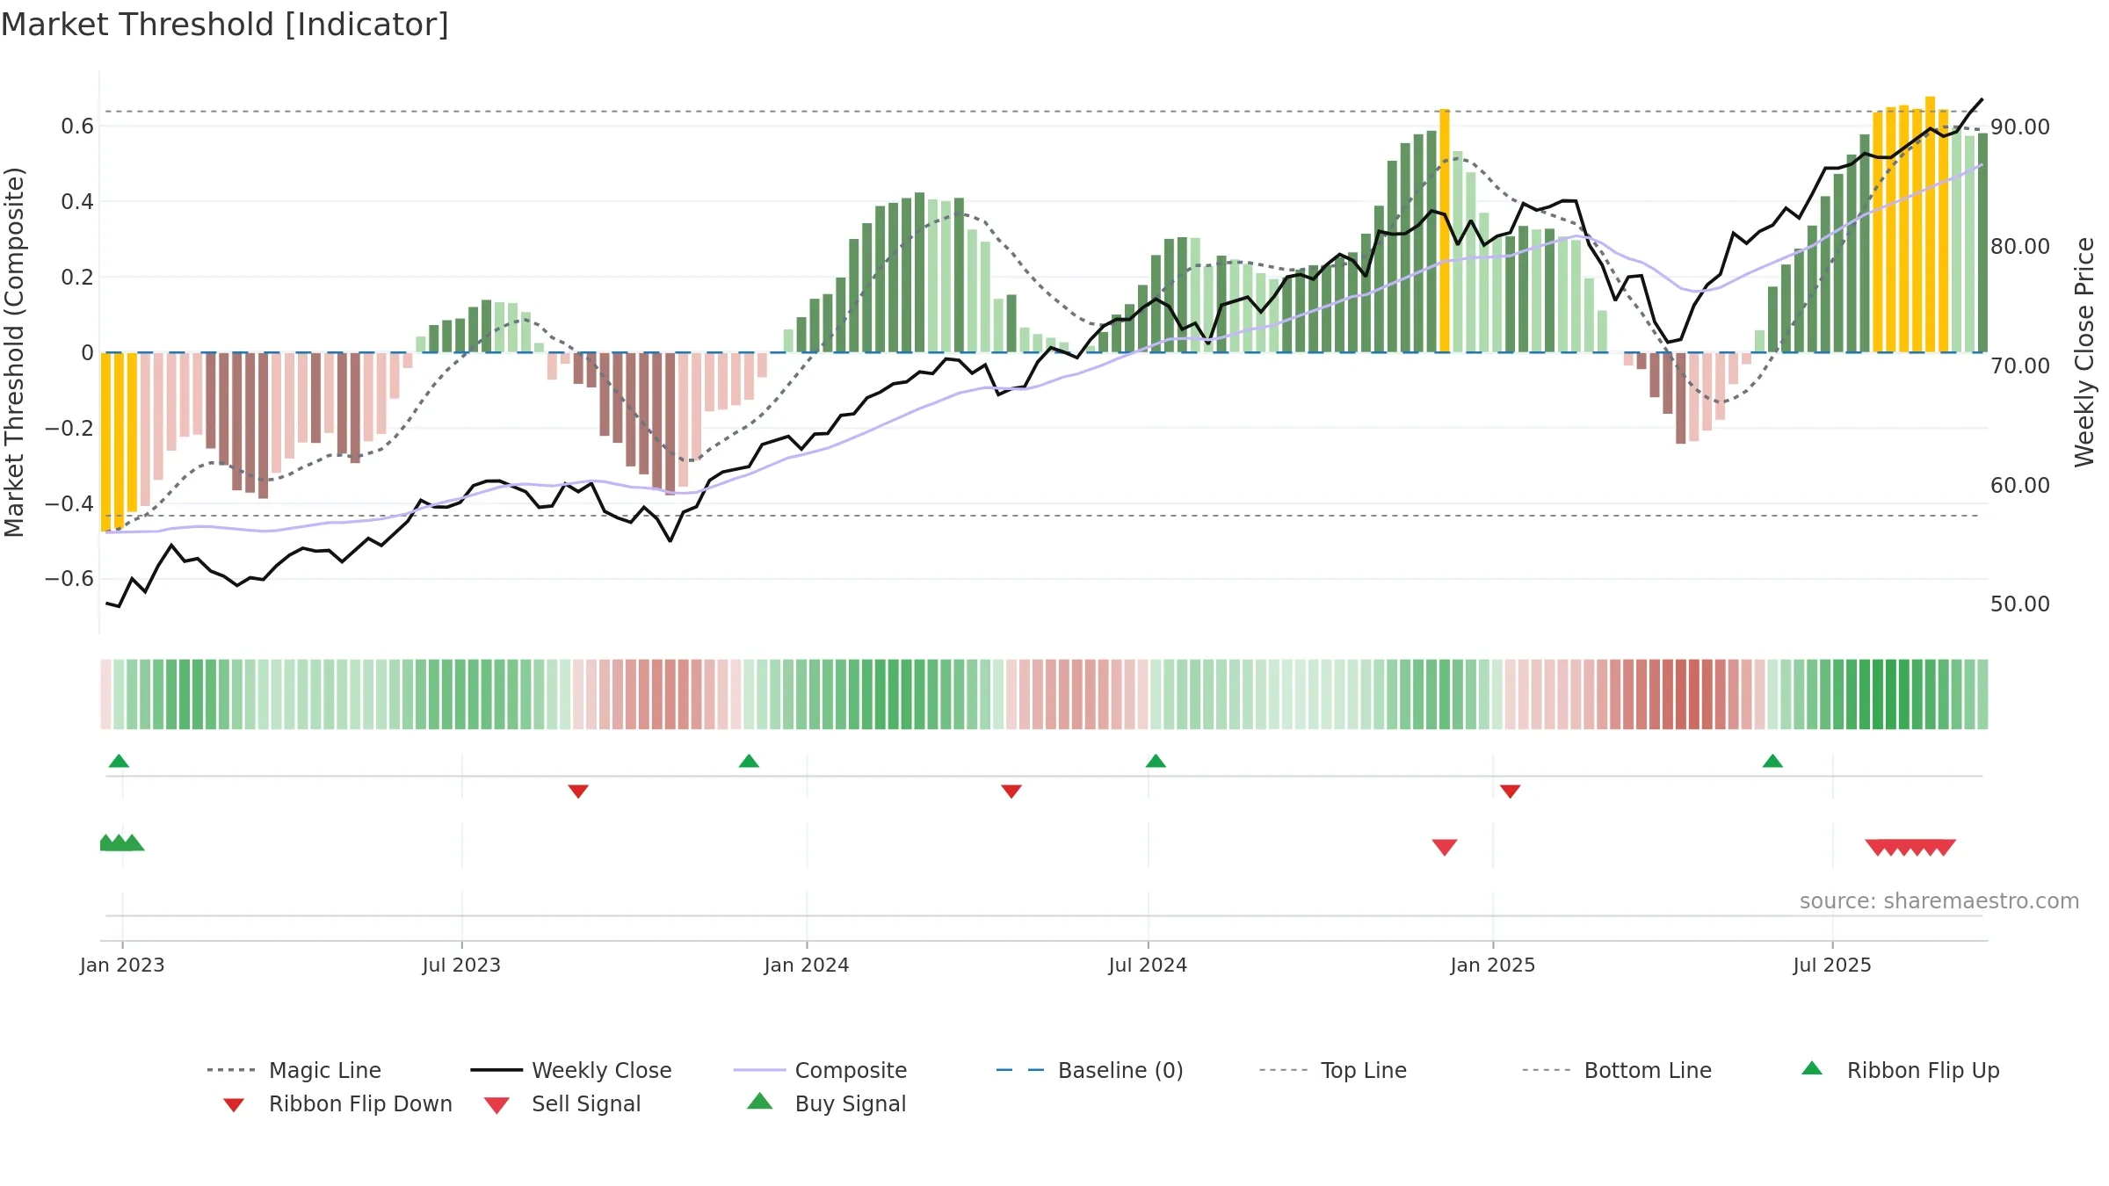Click the Weekly Close Price axis title

pos(2084,351)
